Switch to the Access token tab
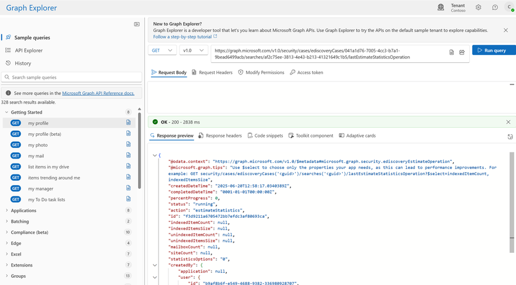The height and width of the screenshot is (285, 516). [x=306, y=73]
